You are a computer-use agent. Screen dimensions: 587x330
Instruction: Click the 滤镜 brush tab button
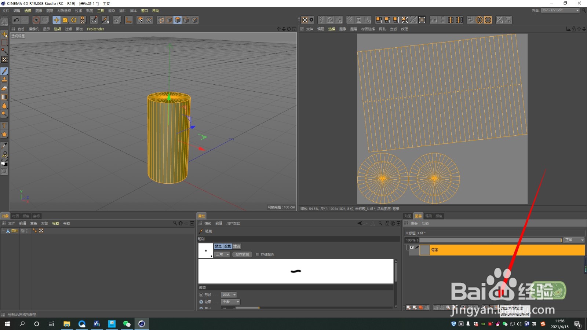[x=237, y=246]
